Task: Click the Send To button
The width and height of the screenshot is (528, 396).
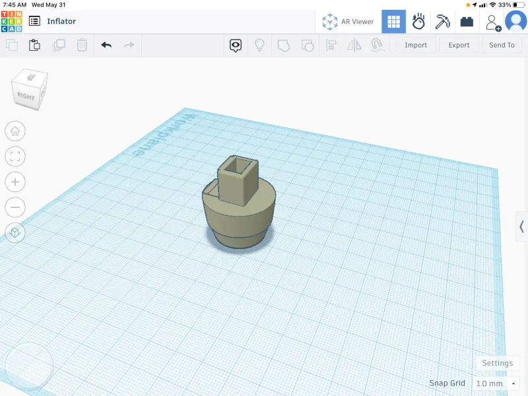Action: [502, 45]
